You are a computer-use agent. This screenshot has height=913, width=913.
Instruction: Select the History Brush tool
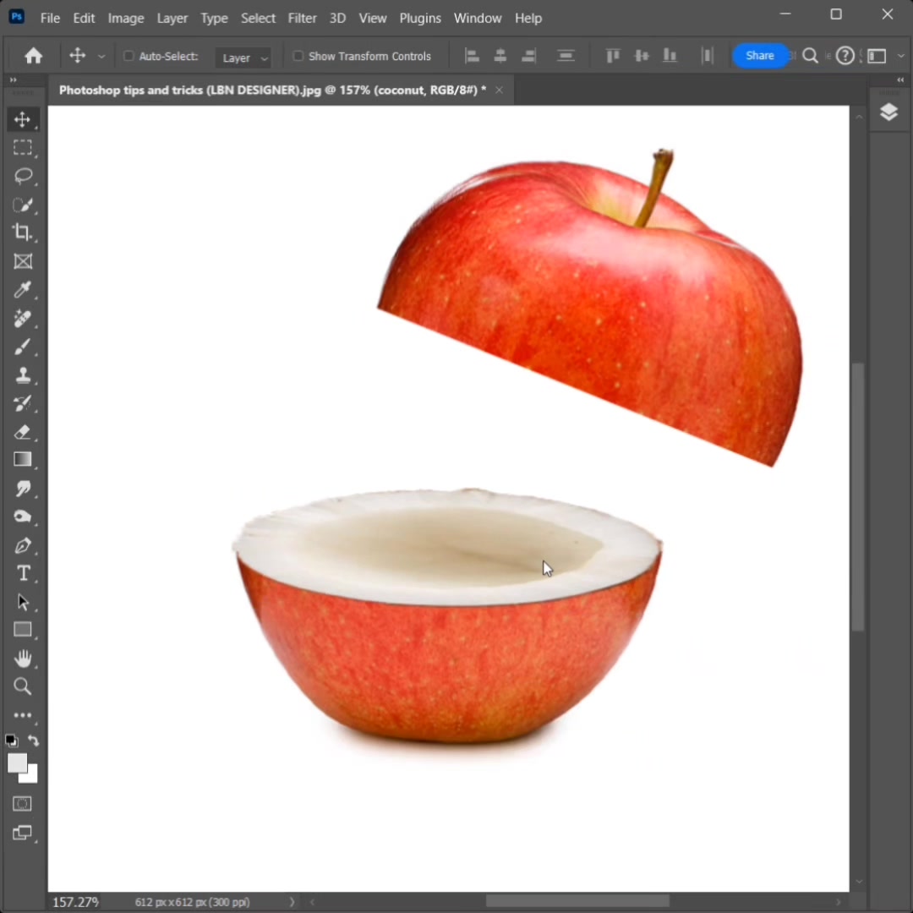coord(23,403)
